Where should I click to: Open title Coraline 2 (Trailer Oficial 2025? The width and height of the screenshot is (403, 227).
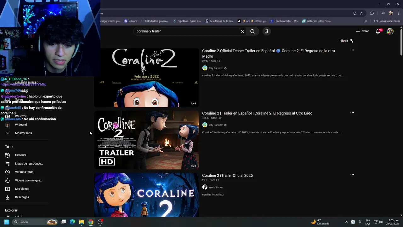[x=227, y=175]
